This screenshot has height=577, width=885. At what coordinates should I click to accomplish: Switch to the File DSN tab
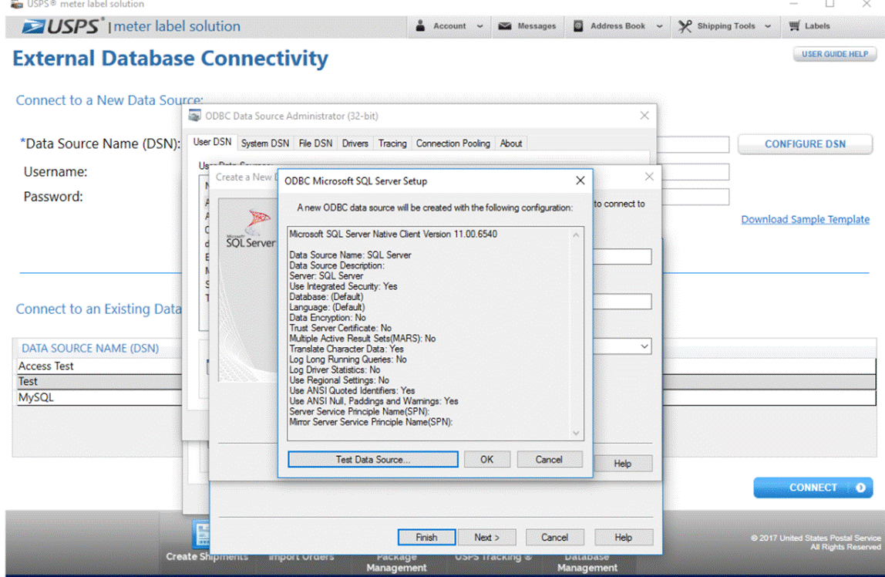315,143
